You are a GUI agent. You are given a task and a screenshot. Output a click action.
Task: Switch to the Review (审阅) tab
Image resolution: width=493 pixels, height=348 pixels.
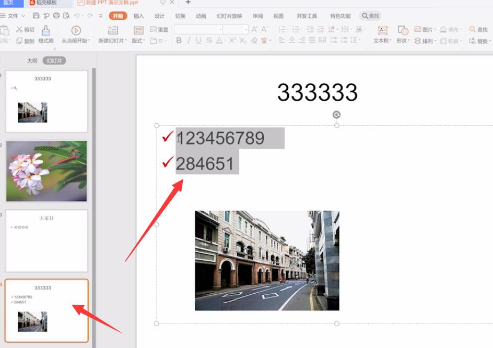[x=258, y=16]
